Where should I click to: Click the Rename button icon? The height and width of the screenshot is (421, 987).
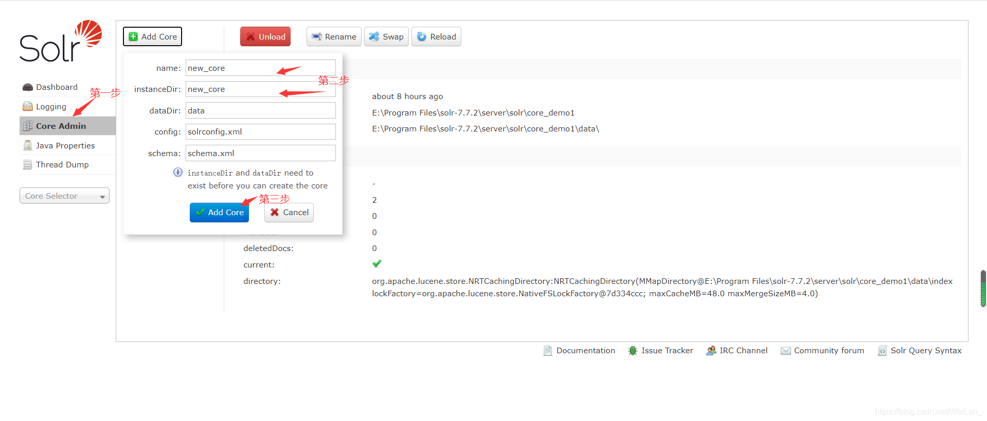point(317,37)
